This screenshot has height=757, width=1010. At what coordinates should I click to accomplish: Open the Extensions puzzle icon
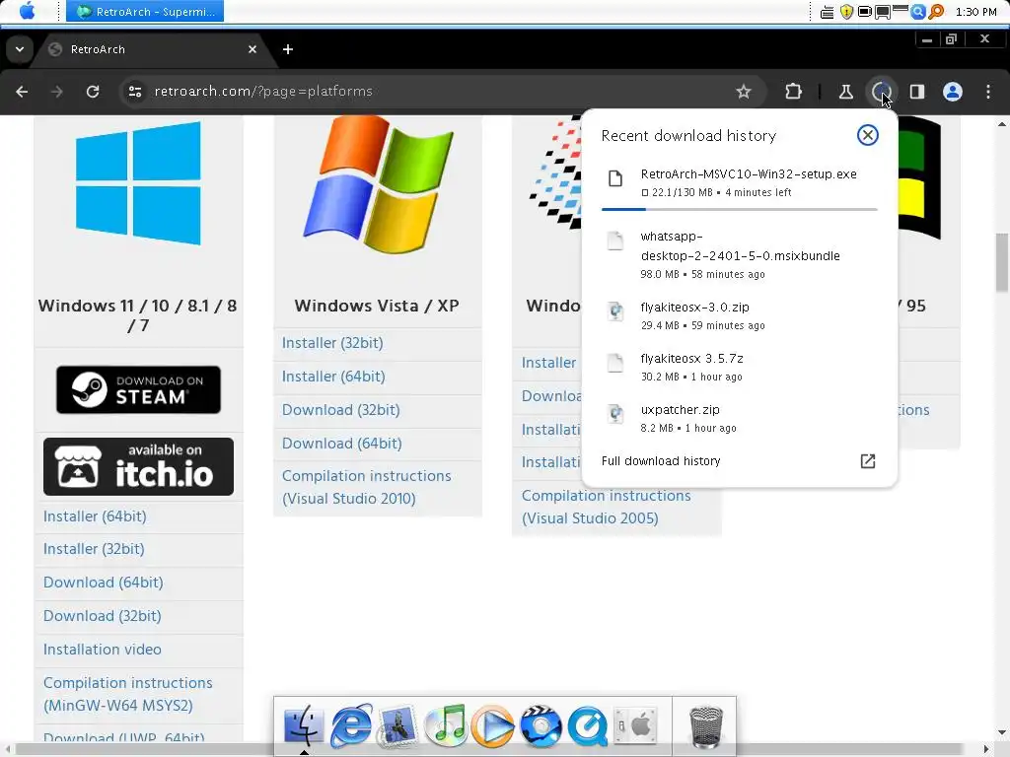tap(794, 92)
